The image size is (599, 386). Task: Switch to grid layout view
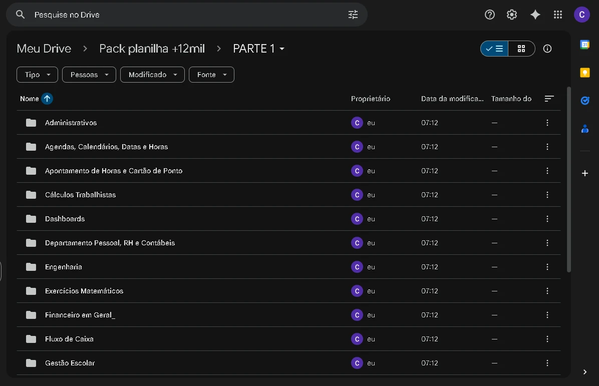coord(521,49)
